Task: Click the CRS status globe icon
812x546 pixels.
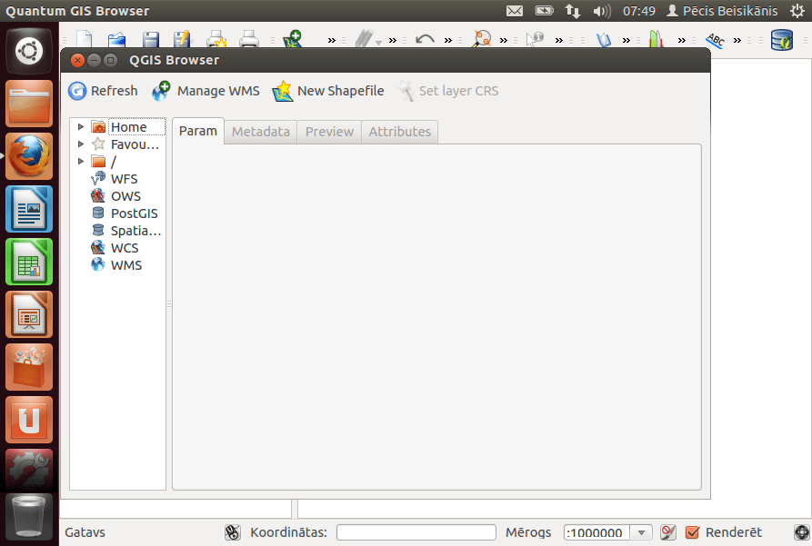Action: click(x=802, y=532)
